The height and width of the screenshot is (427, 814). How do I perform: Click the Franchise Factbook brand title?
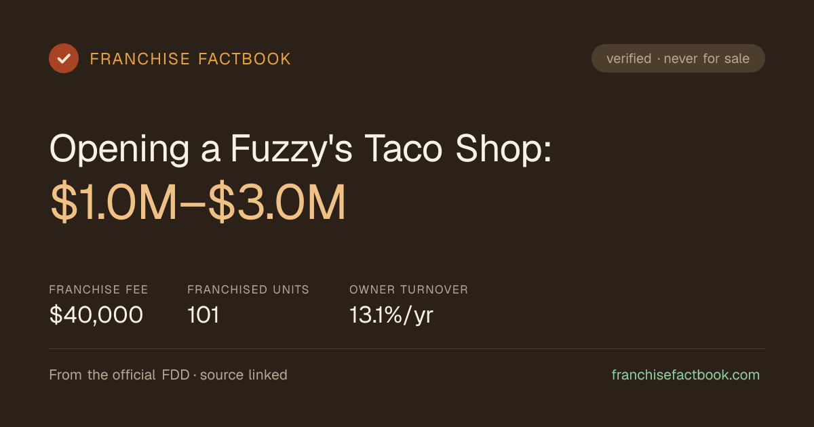pos(191,59)
